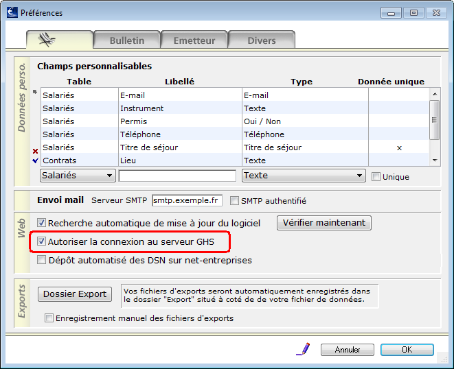Image resolution: width=454 pixels, height=369 pixels.
Task: Click the Serveur SMTP input field
Action: coord(187,200)
